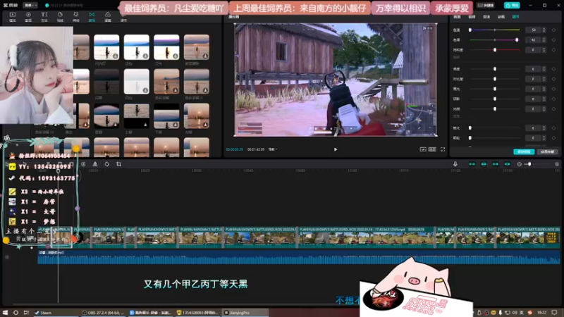Click the circular icon left of mirror tool

tap(83, 164)
